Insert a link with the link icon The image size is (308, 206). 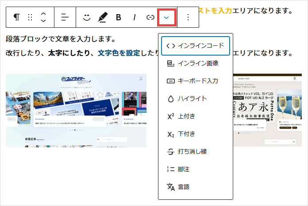click(150, 17)
